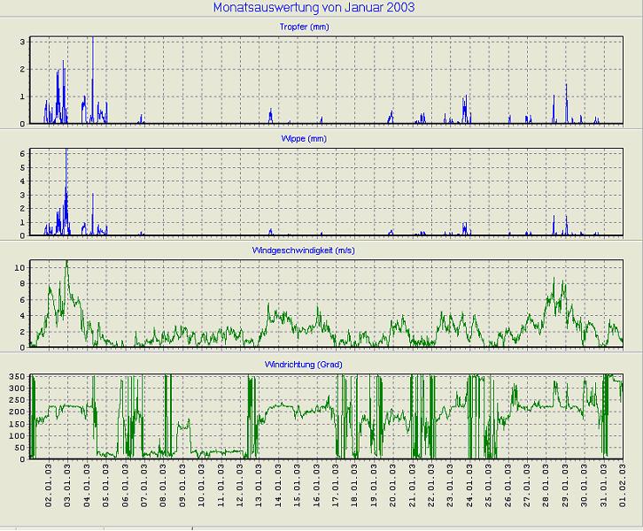Click the 350 value on Windrichtung y-axis
643x531 pixels.
coord(19,377)
